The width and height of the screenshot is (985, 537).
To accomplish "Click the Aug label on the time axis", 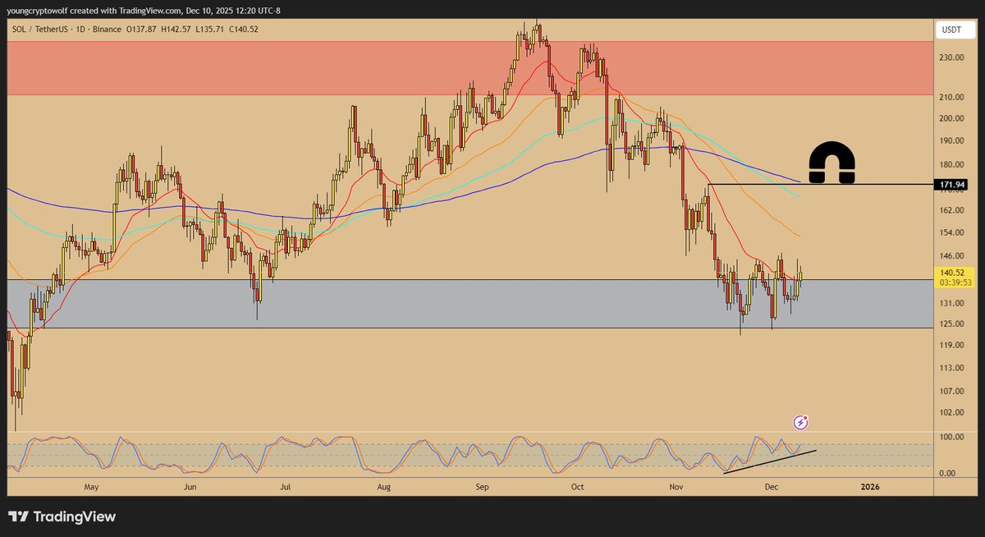I will point(383,487).
